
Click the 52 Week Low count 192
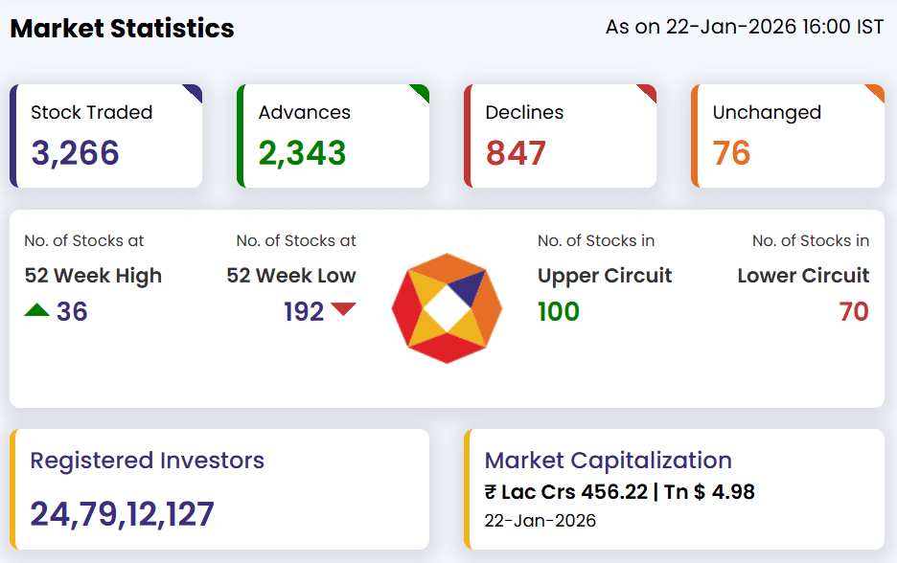point(304,312)
